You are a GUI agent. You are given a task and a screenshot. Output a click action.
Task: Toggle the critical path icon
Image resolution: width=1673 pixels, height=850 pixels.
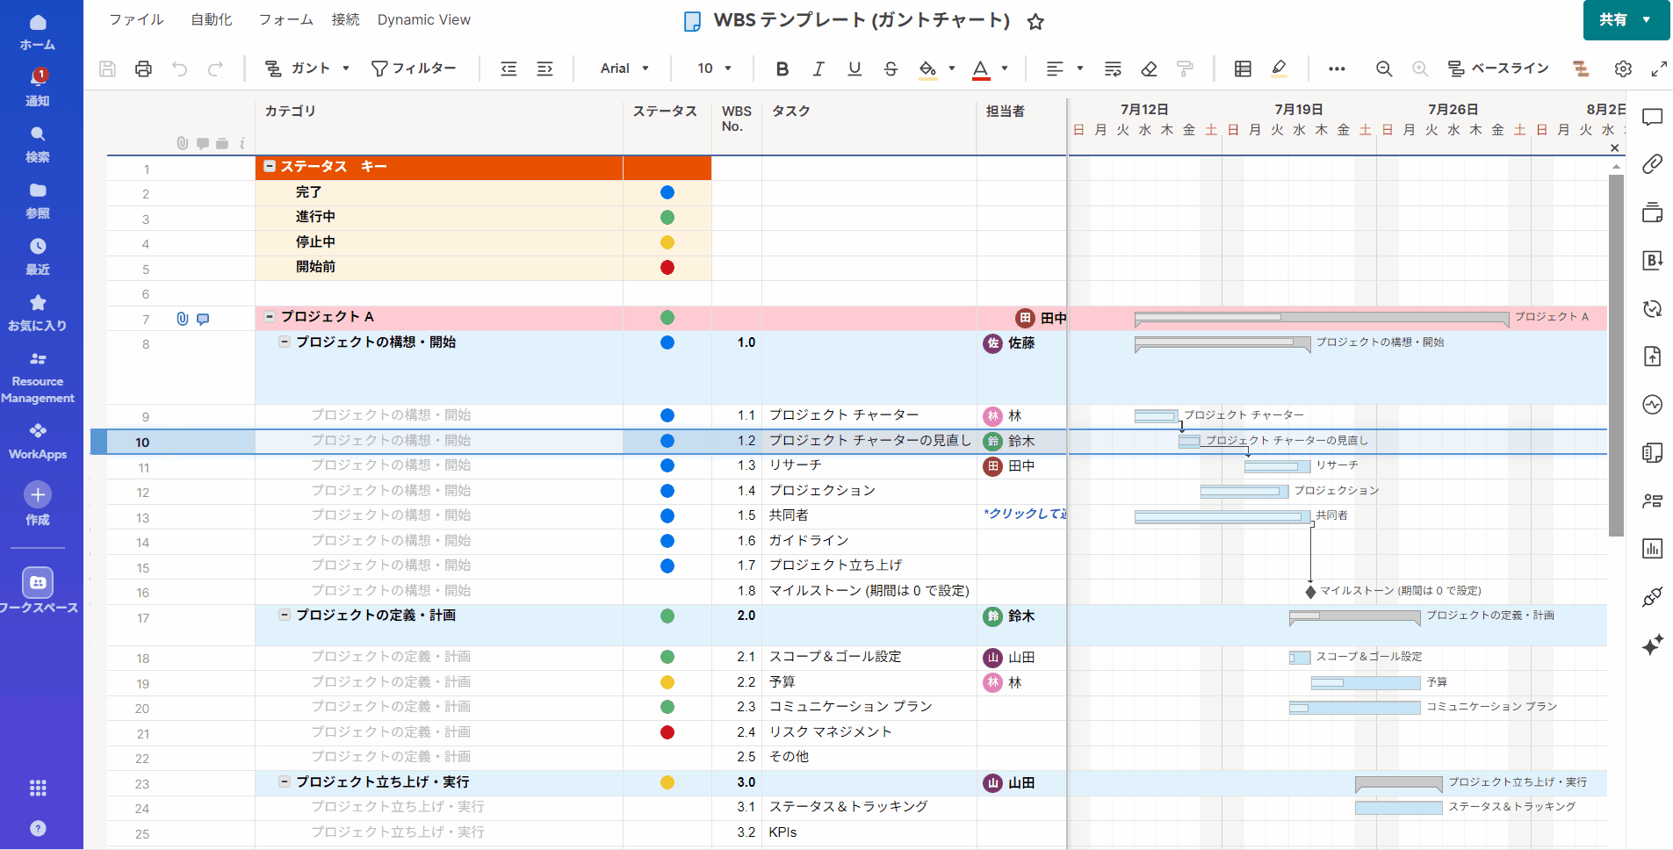(x=1581, y=68)
